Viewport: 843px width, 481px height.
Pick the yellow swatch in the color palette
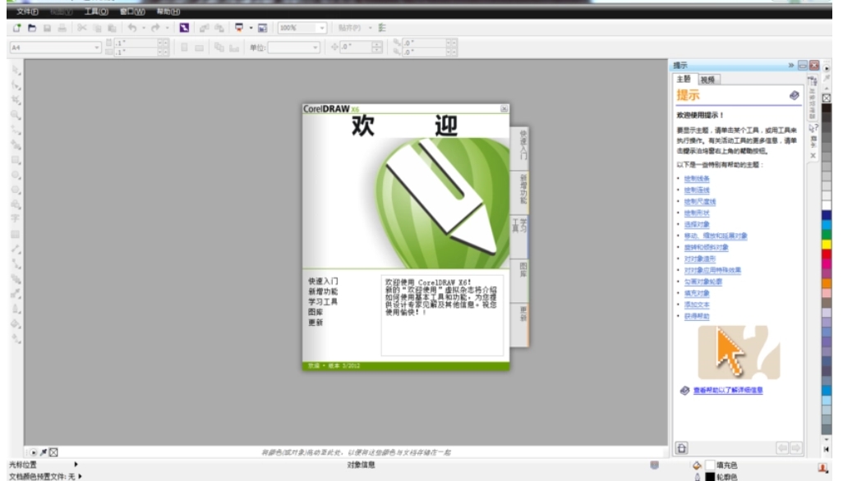click(x=827, y=245)
